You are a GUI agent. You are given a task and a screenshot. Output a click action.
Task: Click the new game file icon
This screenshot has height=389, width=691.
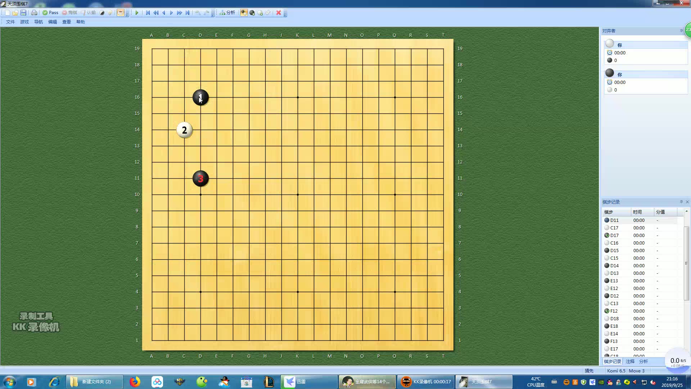(x=7, y=13)
